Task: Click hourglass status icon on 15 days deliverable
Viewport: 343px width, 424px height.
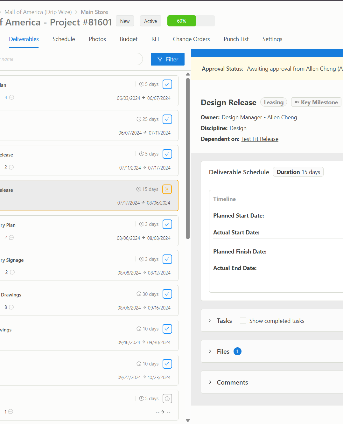Action: (x=167, y=189)
